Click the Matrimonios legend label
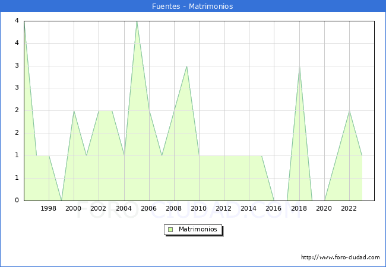 [x=198, y=229]
